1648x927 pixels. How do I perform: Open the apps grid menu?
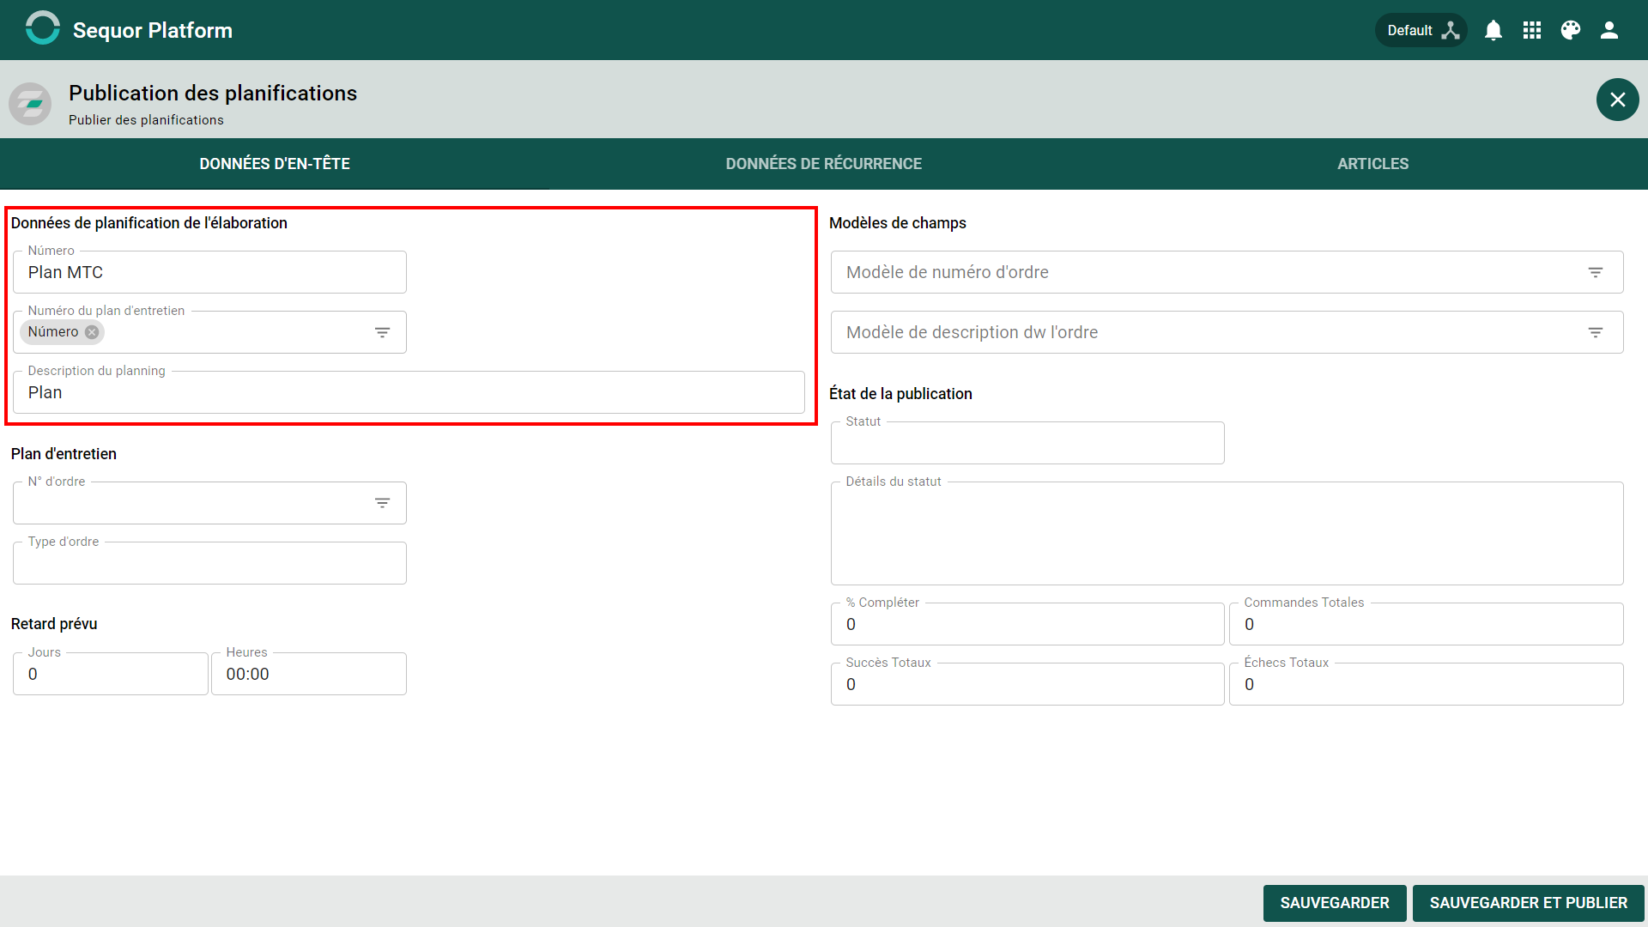1532,30
